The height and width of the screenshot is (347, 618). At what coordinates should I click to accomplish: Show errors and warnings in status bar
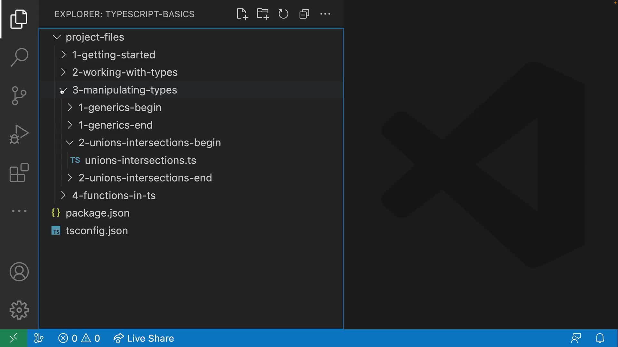[79, 338]
